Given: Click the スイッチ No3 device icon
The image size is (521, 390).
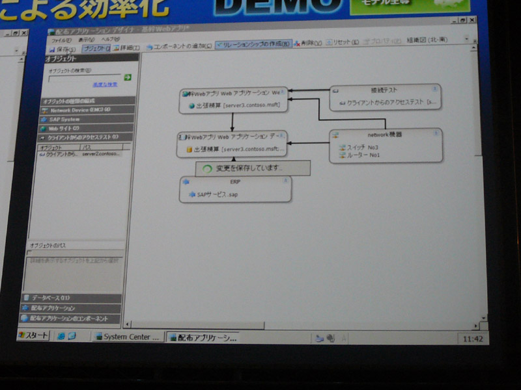Looking at the screenshot, I should [x=343, y=148].
